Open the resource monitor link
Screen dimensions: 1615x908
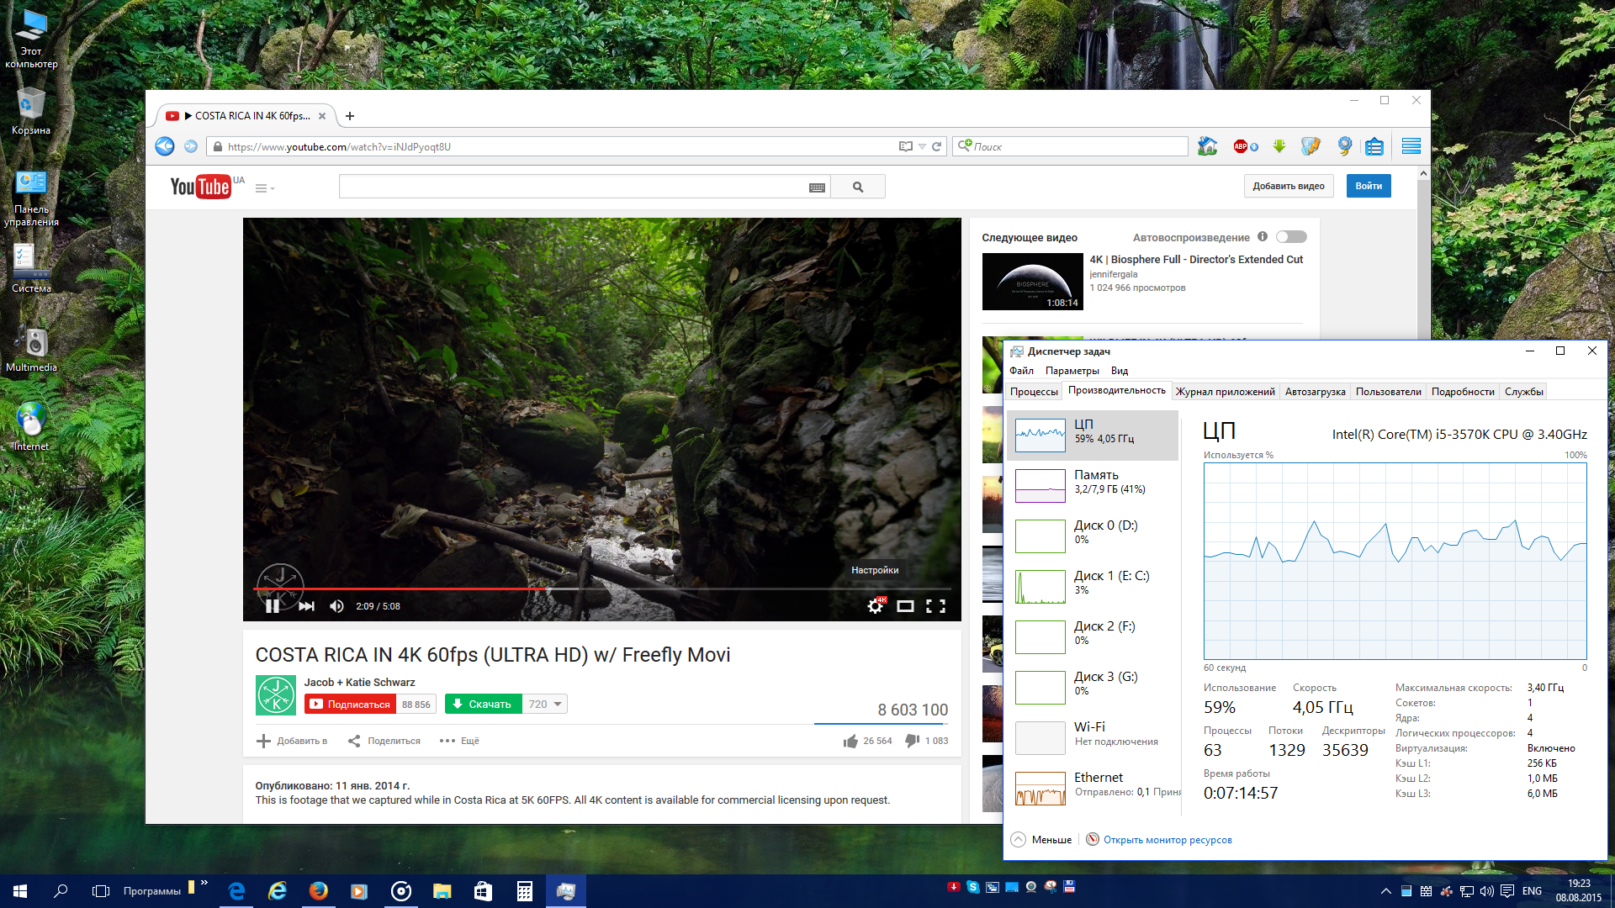(x=1167, y=840)
